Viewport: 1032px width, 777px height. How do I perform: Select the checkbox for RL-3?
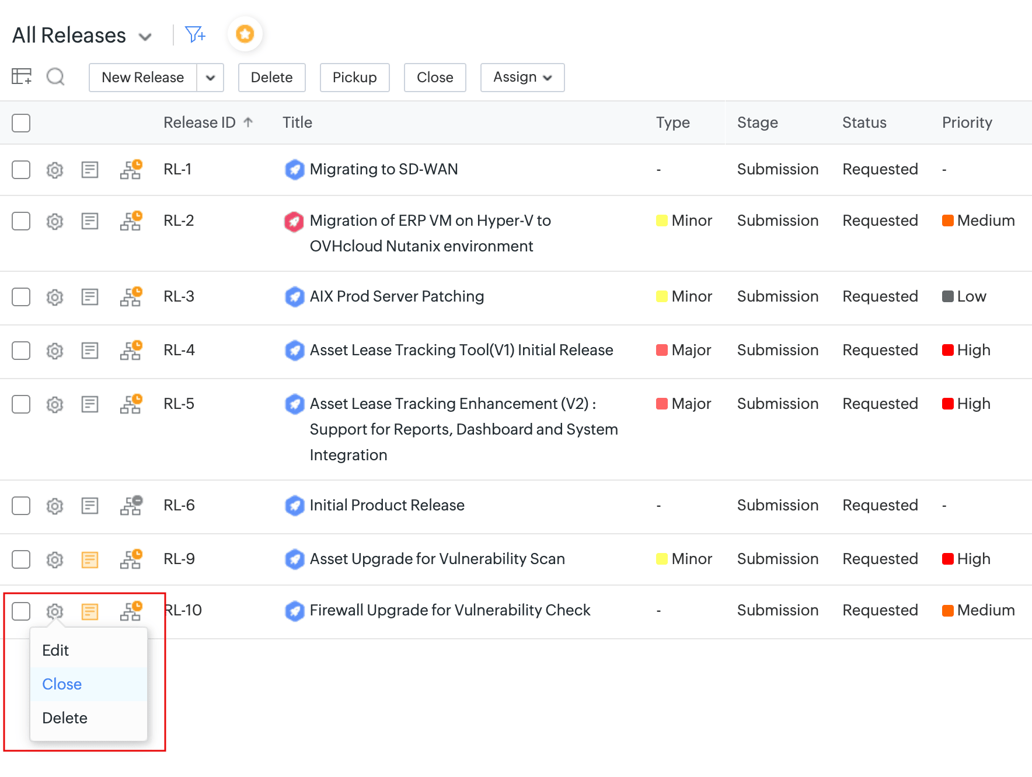pos(21,297)
